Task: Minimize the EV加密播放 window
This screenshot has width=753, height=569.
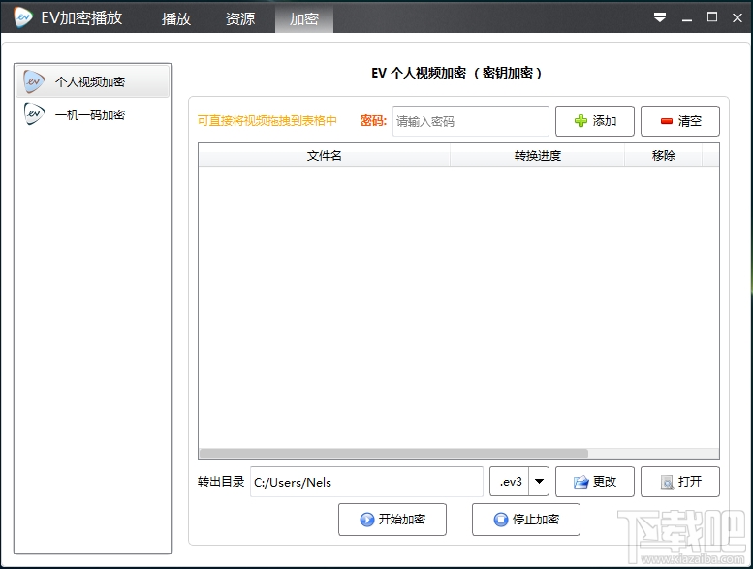Action: (x=687, y=18)
